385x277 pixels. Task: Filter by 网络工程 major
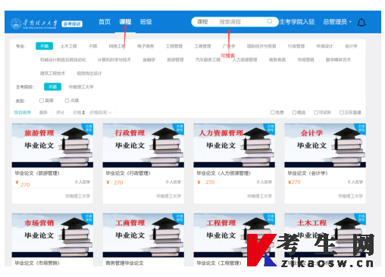[117, 46]
